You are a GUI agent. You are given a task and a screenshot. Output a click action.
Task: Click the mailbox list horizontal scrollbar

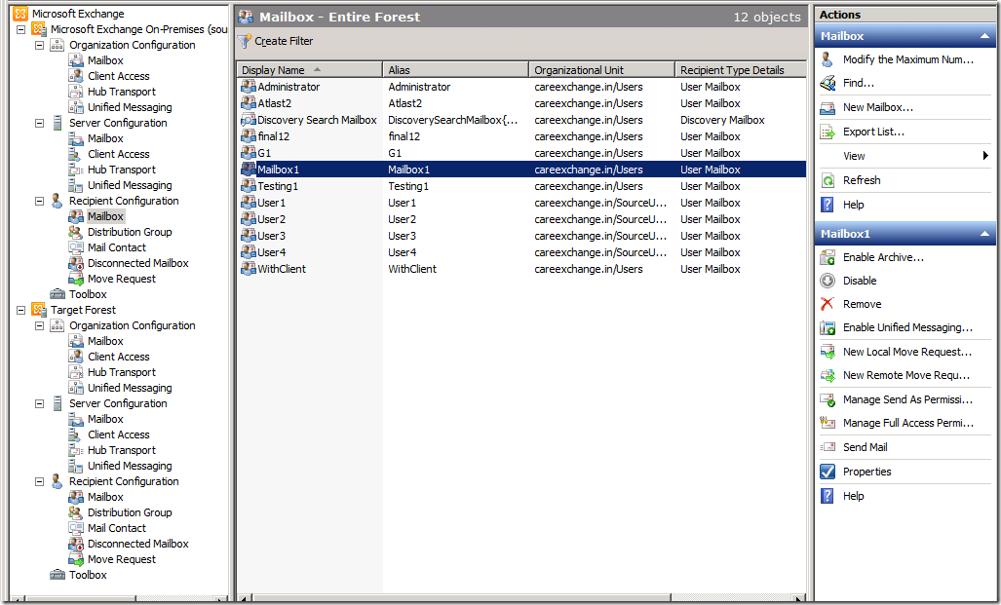pos(461,598)
